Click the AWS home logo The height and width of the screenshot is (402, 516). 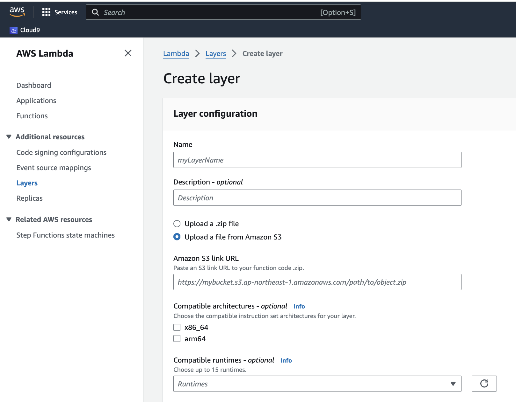click(17, 12)
